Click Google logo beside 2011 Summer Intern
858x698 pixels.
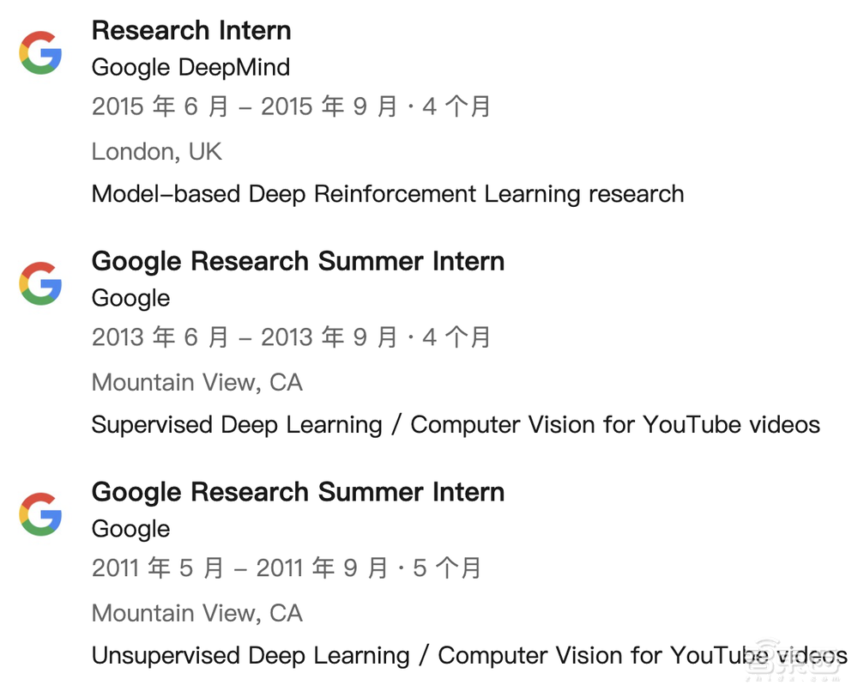point(40,514)
